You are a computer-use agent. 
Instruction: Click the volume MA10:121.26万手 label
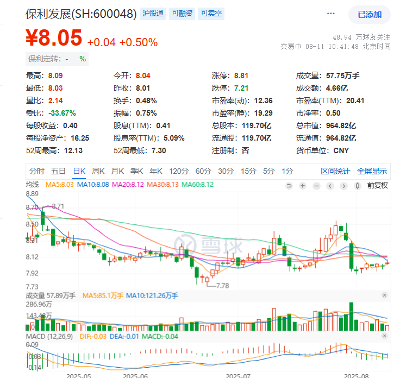pos(152,295)
